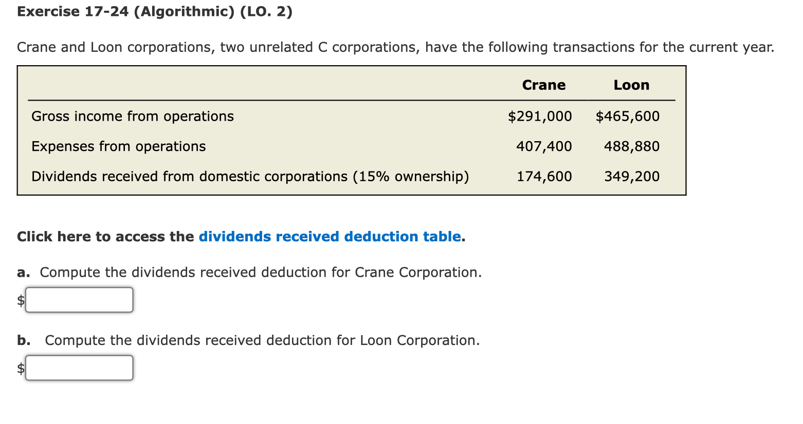This screenshot has width=803, height=424.
Task: Click the exercise title Exercise 17-24
Action: click(74, 11)
